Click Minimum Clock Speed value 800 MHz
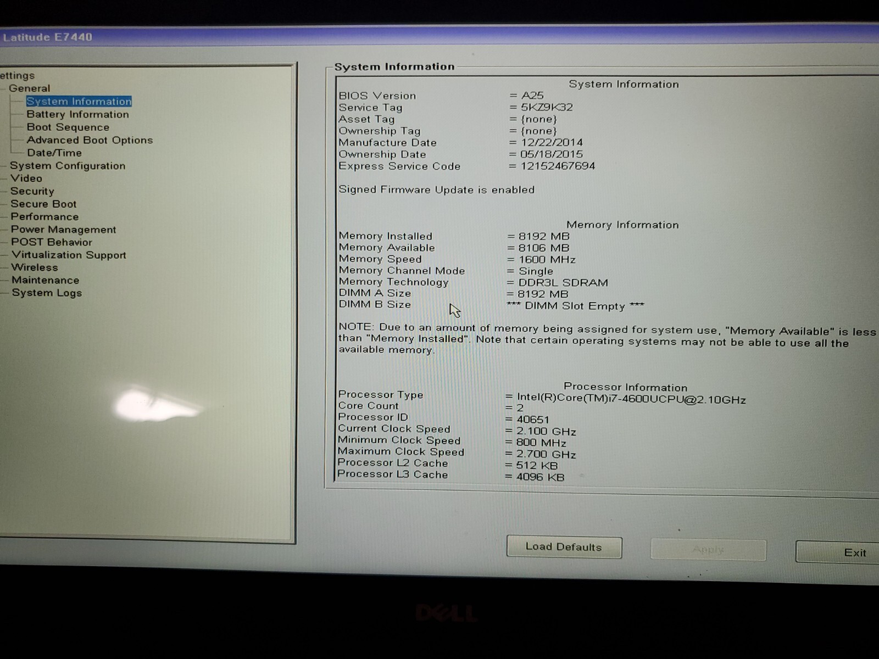This screenshot has width=879, height=659. (x=541, y=443)
